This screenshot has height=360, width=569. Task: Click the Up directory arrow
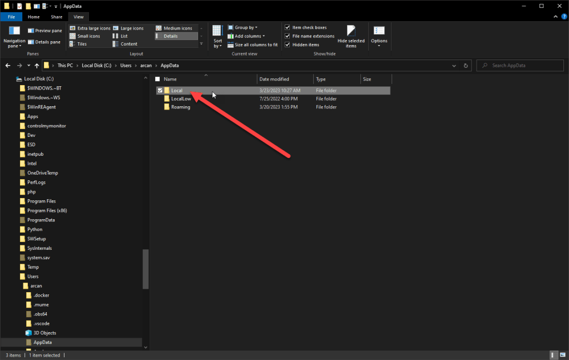coord(37,66)
